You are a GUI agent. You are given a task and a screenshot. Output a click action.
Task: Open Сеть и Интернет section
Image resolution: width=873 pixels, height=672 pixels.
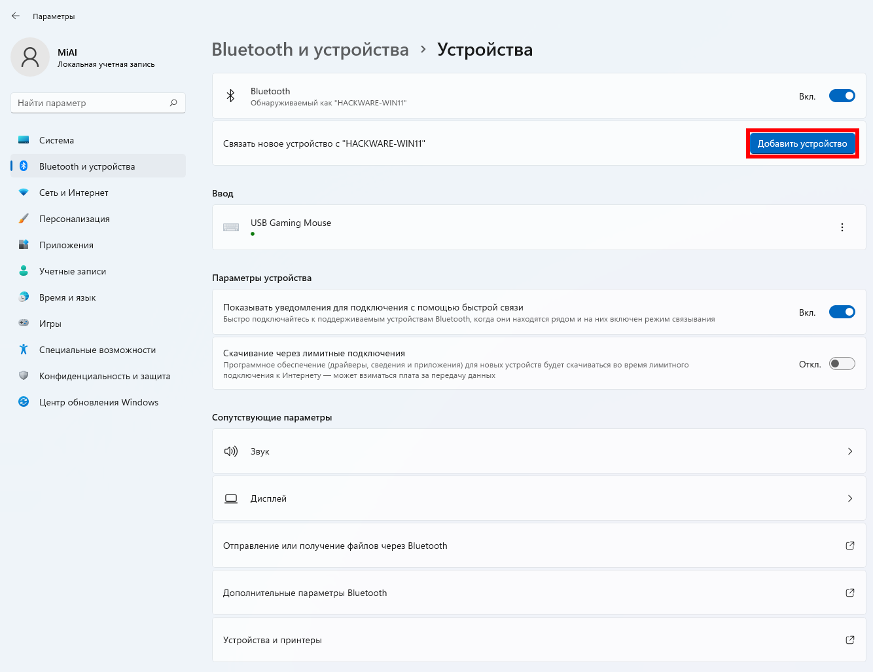click(98, 193)
